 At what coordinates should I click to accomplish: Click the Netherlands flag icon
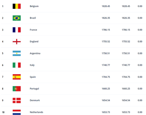17,112
